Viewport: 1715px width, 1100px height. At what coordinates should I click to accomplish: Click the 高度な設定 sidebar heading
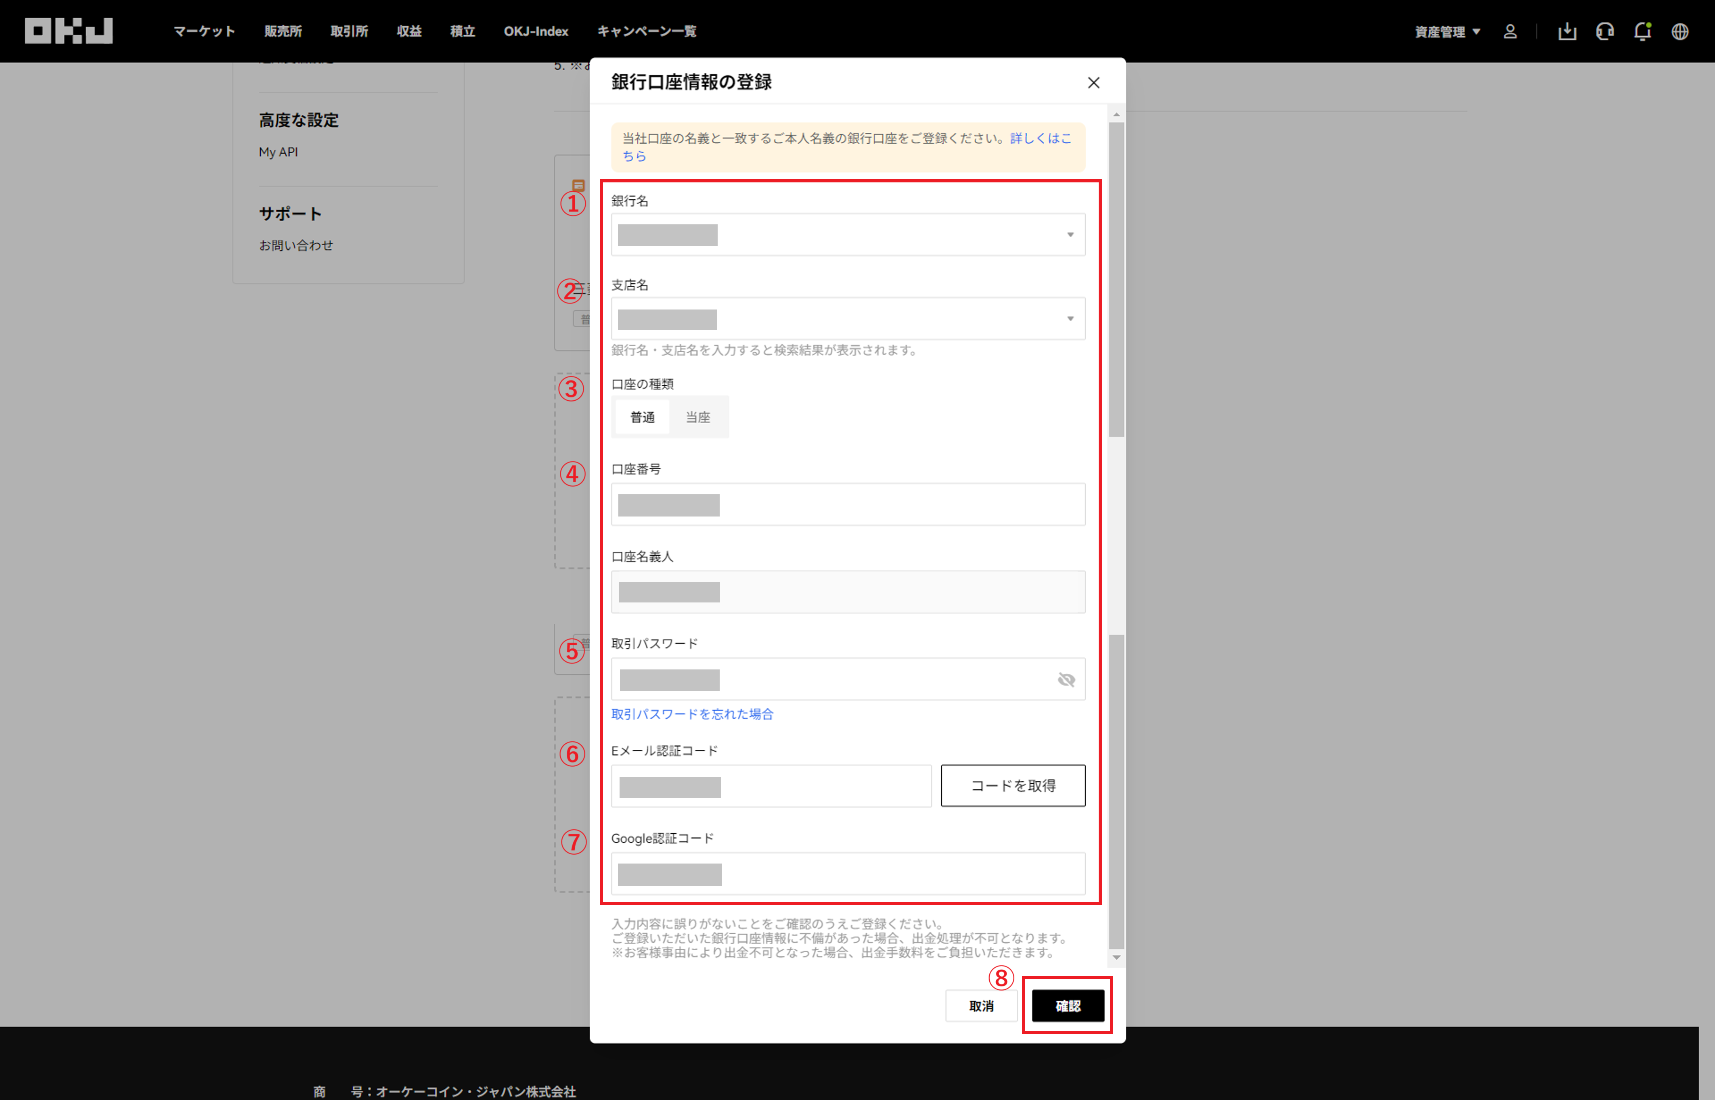(x=299, y=120)
